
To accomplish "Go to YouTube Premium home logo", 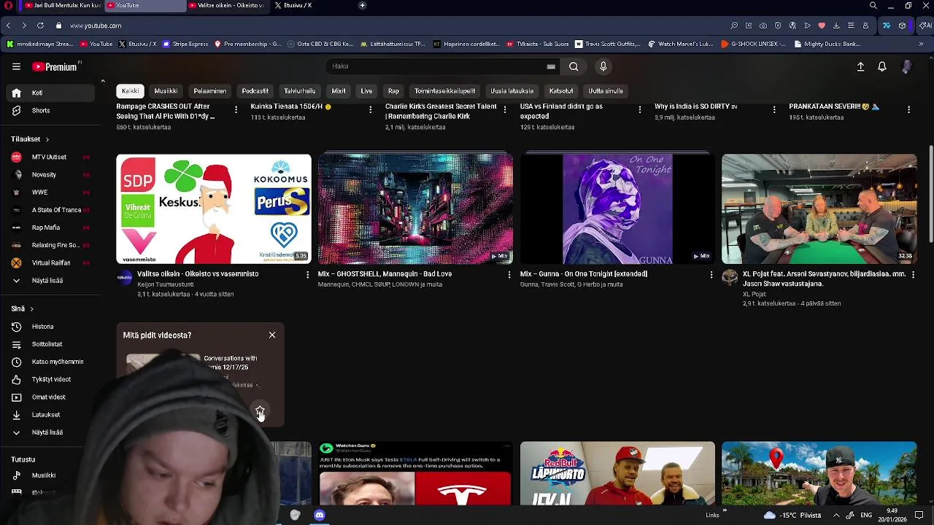I will pyautogui.click(x=56, y=66).
